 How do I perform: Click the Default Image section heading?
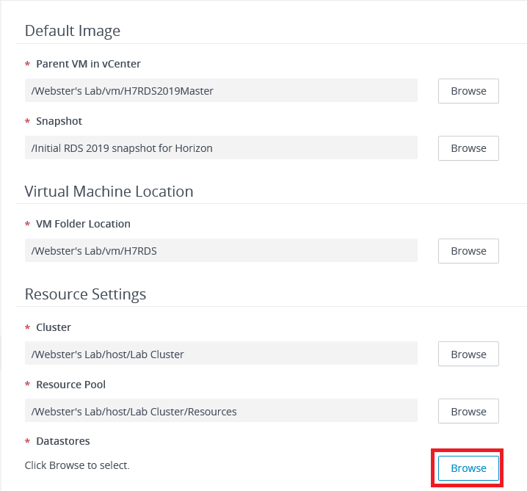pyautogui.click(x=73, y=31)
